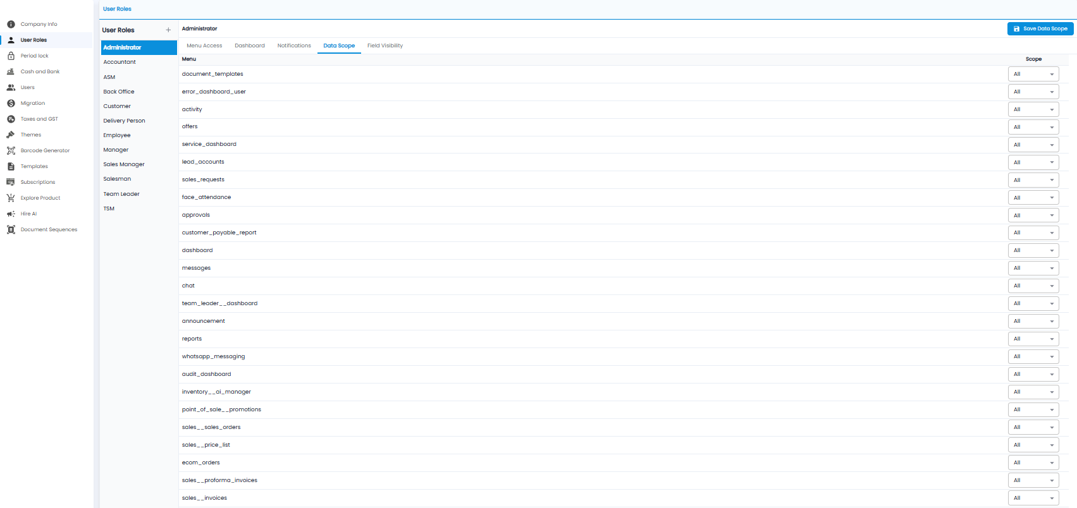Image resolution: width=1077 pixels, height=508 pixels.
Task: Click the Company Info sidebar icon
Action: (11, 24)
